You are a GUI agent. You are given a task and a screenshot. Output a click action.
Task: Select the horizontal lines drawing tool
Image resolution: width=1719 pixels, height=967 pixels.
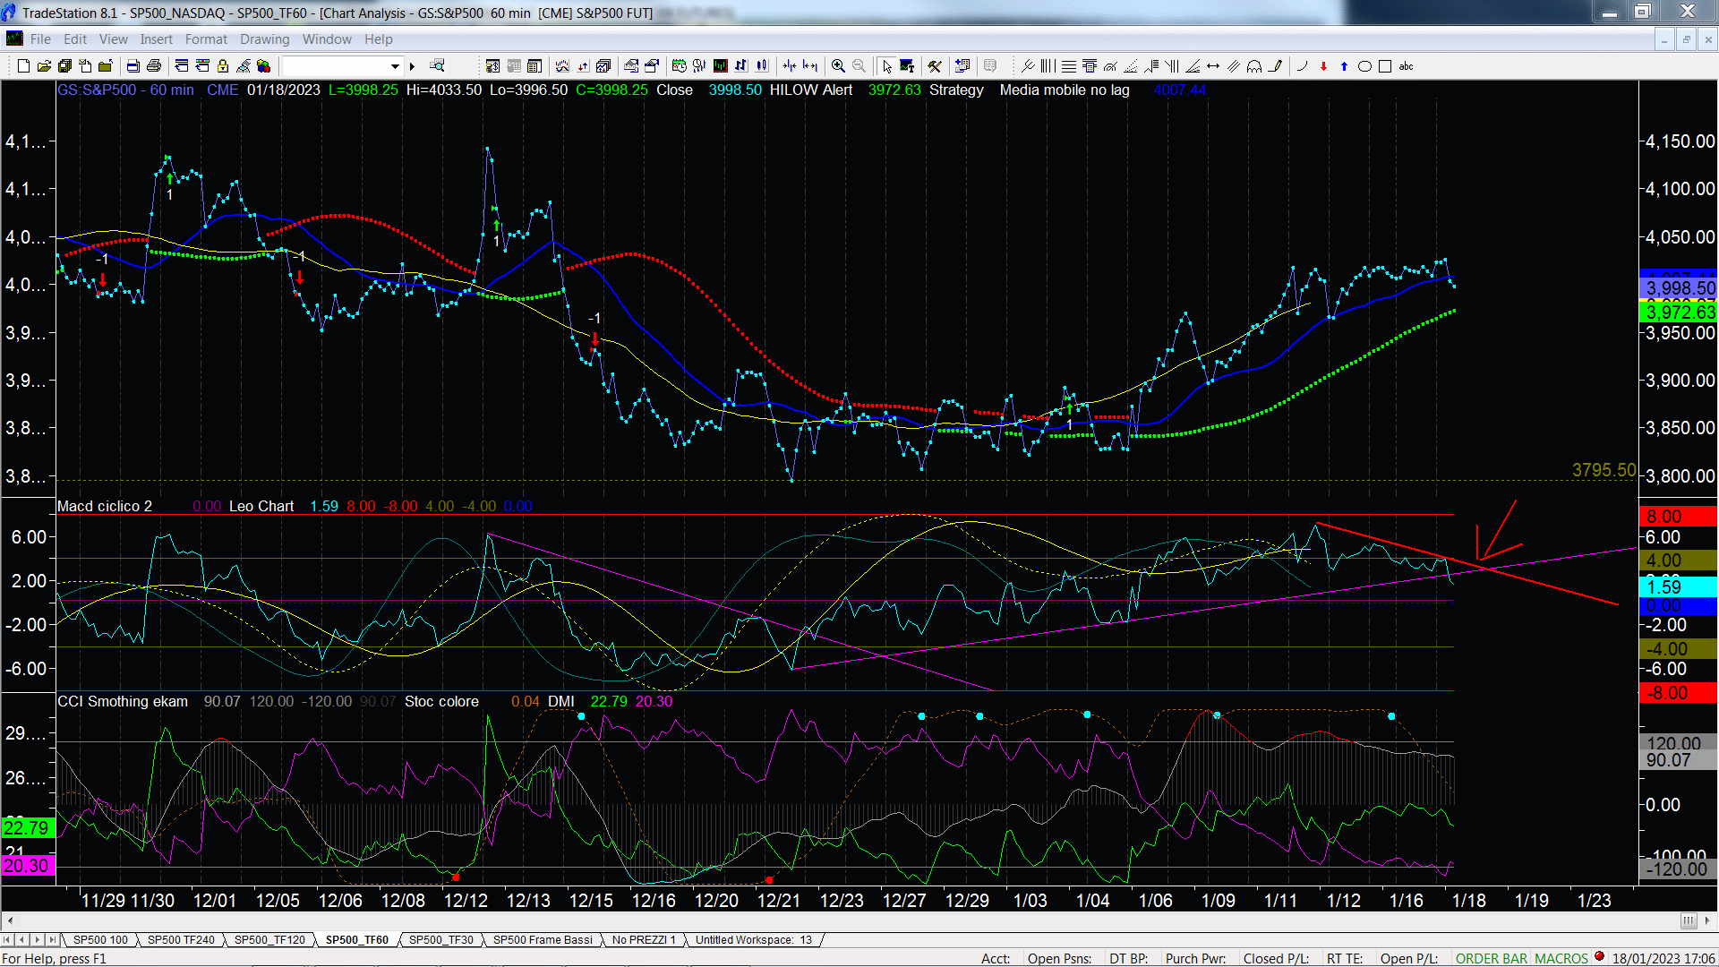click(1069, 66)
